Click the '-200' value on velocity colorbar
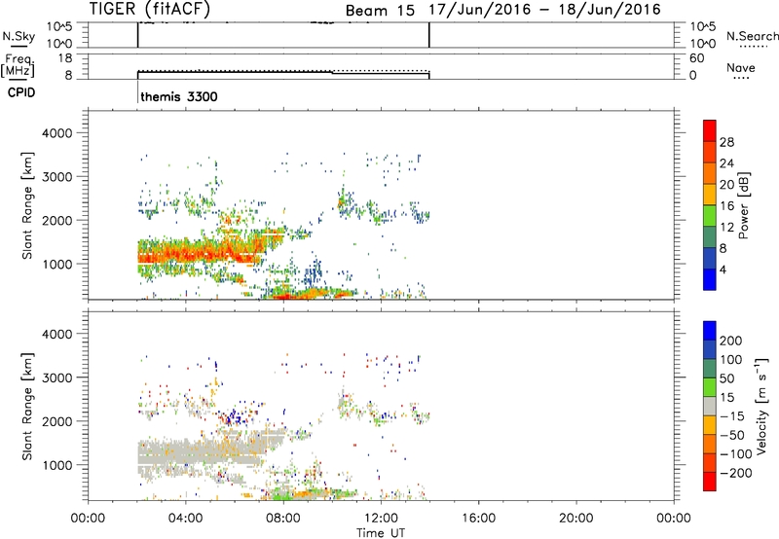This screenshot has height=539, width=779. point(735,473)
